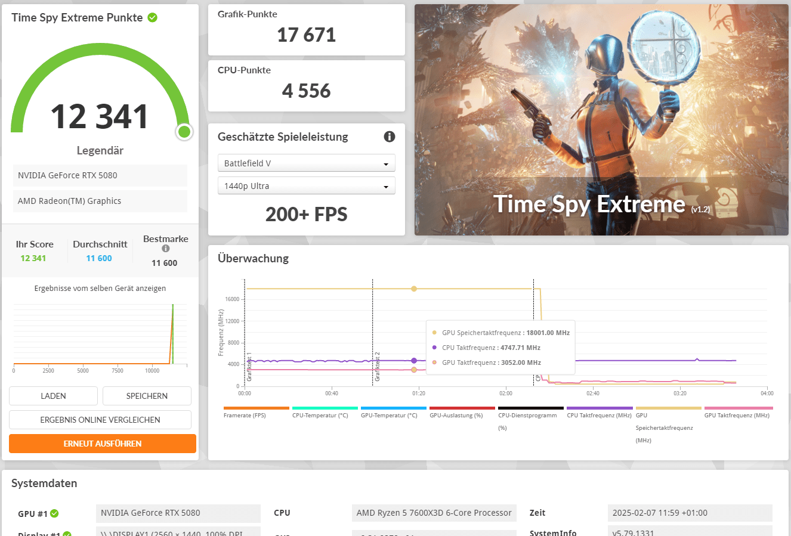
Task: Click the Durchschnitt value 11 600
Action: (x=99, y=258)
